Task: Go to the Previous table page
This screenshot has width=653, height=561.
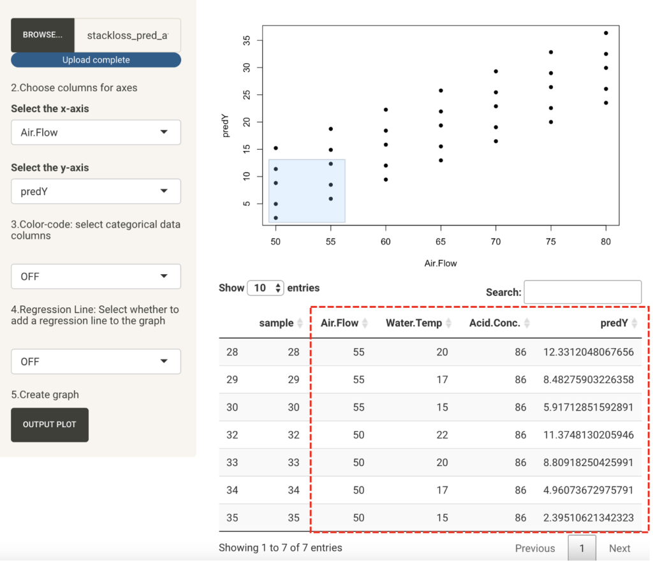Action: coord(534,548)
